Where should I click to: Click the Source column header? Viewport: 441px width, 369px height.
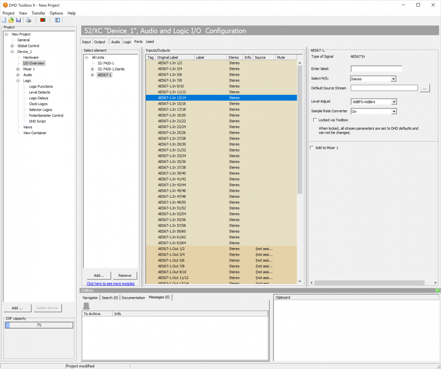coord(264,57)
